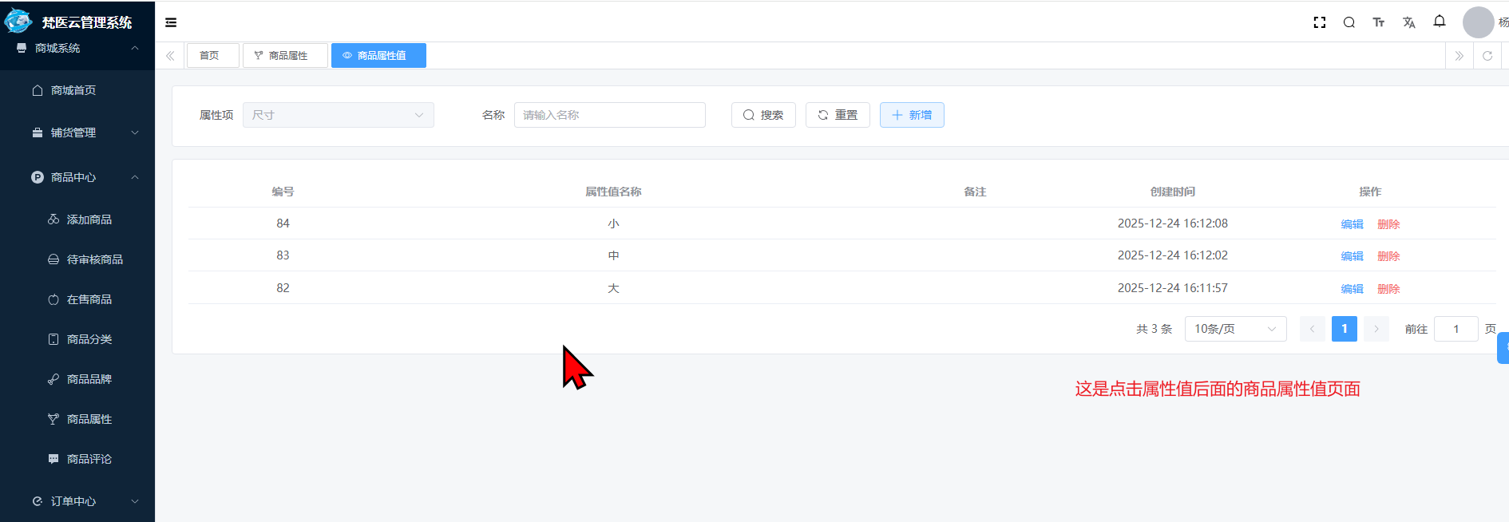Viewport: 1509px width, 522px height.
Task: Click the user avatar
Action: [1478, 22]
